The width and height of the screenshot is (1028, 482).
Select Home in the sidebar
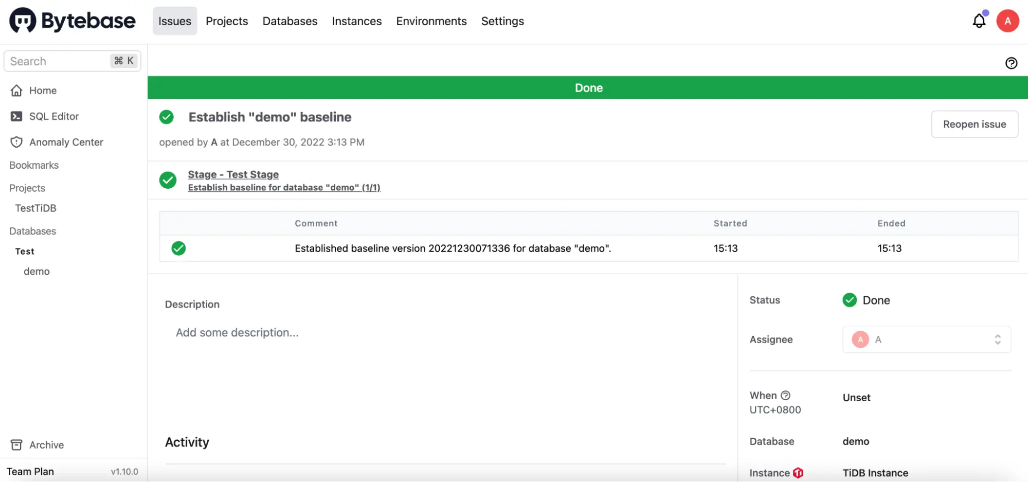pyautogui.click(x=44, y=91)
